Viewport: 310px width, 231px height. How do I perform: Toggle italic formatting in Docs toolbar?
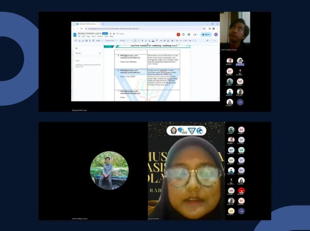pos(146,41)
